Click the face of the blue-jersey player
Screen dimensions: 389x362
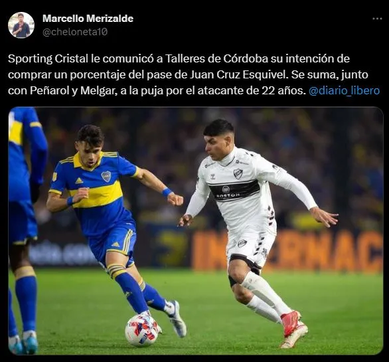[90, 153]
